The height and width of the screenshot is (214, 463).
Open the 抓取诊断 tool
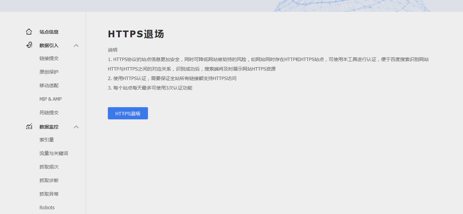[49, 180]
